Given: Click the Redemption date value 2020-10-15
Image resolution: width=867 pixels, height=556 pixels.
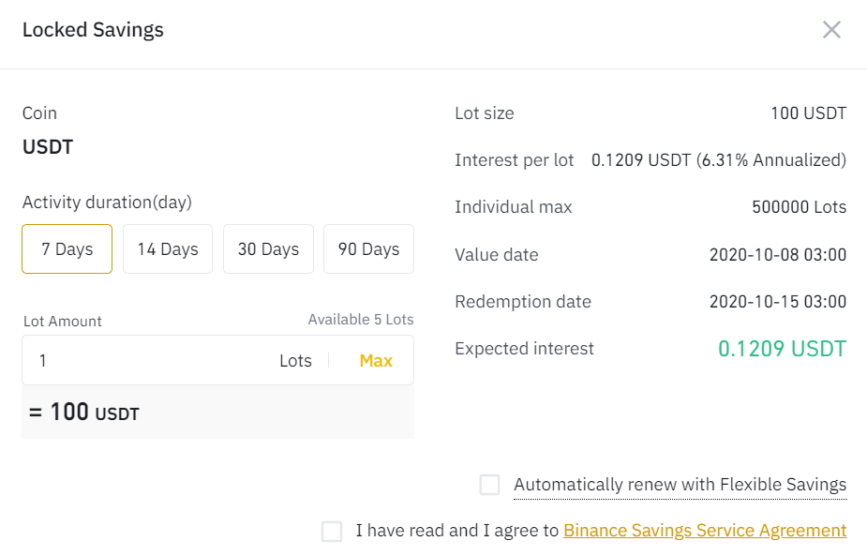Looking at the screenshot, I should pos(777,302).
